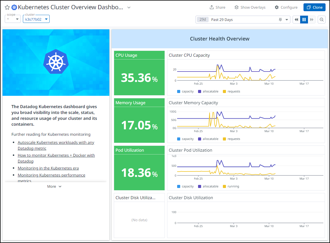The width and height of the screenshot is (330, 243).
Task: Click the Cluster Disk Utilization timeseries chart title
Action: tap(191, 198)
